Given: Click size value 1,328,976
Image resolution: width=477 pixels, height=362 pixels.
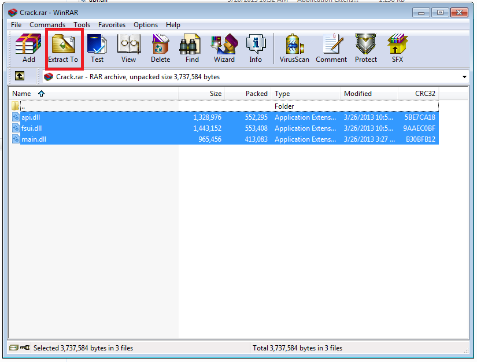Looking at the screenshot, I should 208,117.
